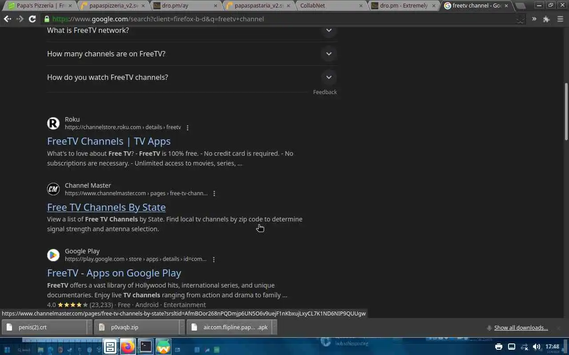
Task: Open 'Free TV Channels By State' result
Action: click(x=106, y=207)
